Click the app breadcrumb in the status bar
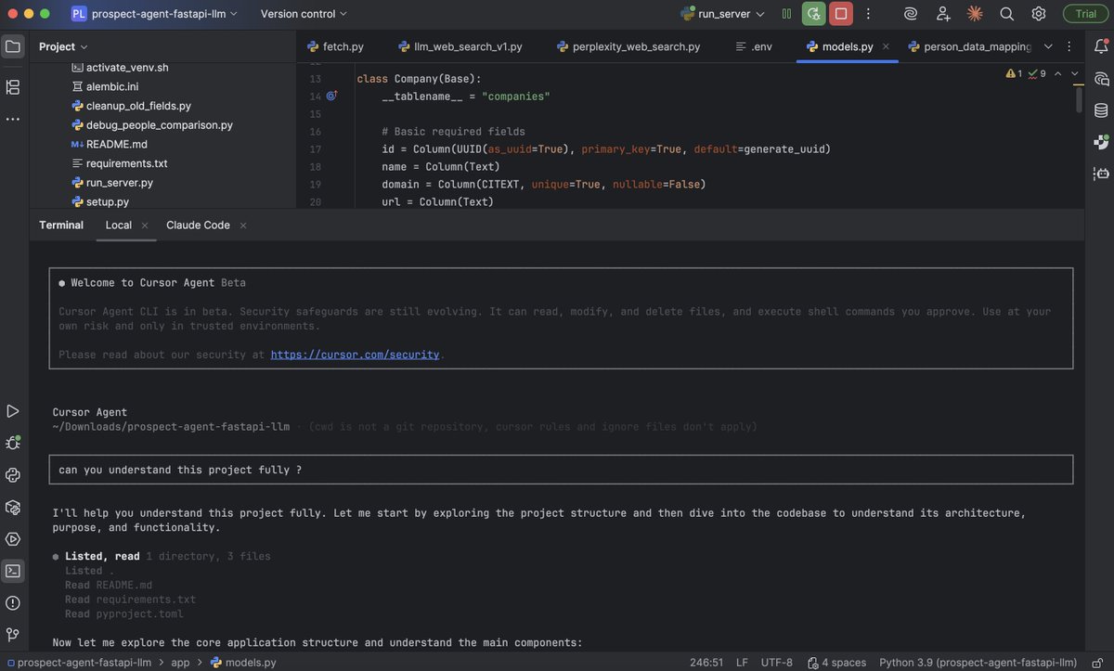Viewport: 1114px width, 671px height. click(x=180, y=663)
